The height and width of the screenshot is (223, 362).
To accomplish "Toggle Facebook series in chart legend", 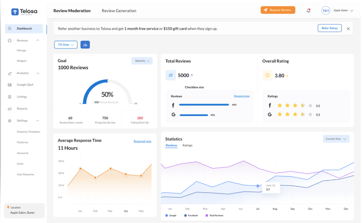I will coord(191,215).
